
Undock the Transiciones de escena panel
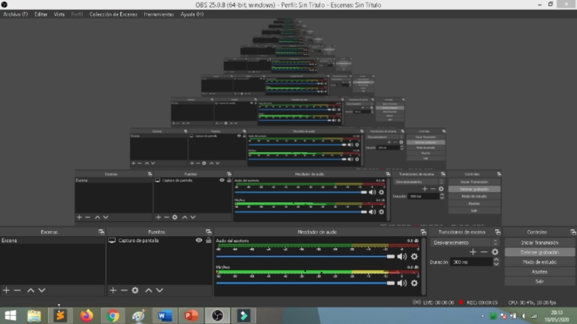498,232
